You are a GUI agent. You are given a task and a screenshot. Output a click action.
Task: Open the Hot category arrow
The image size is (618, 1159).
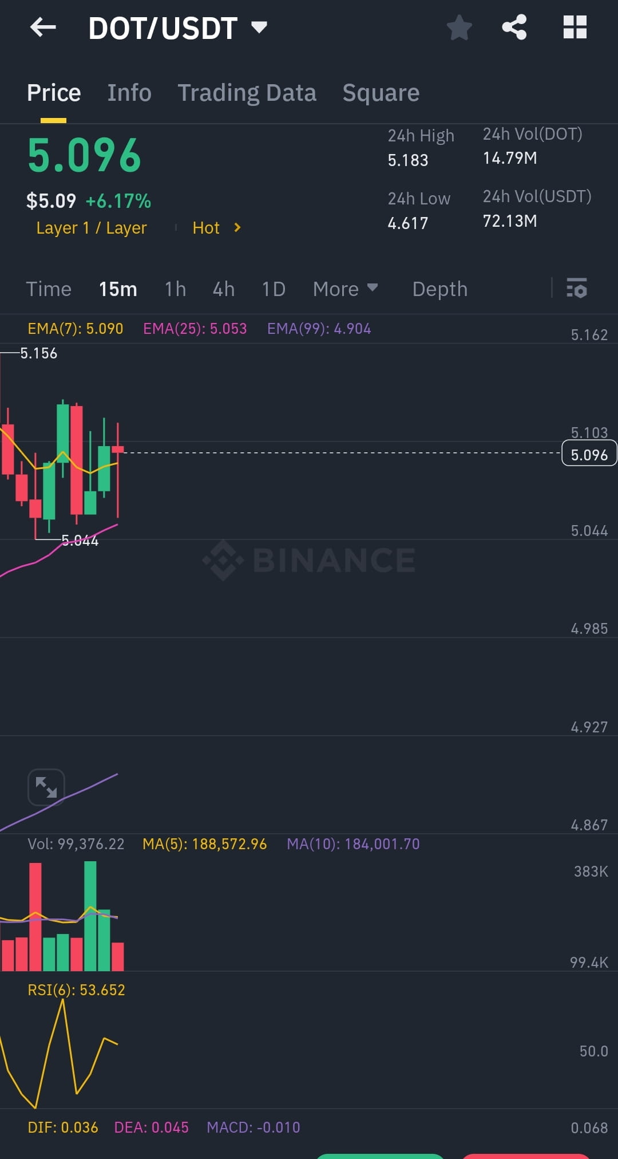coord(237,228)
